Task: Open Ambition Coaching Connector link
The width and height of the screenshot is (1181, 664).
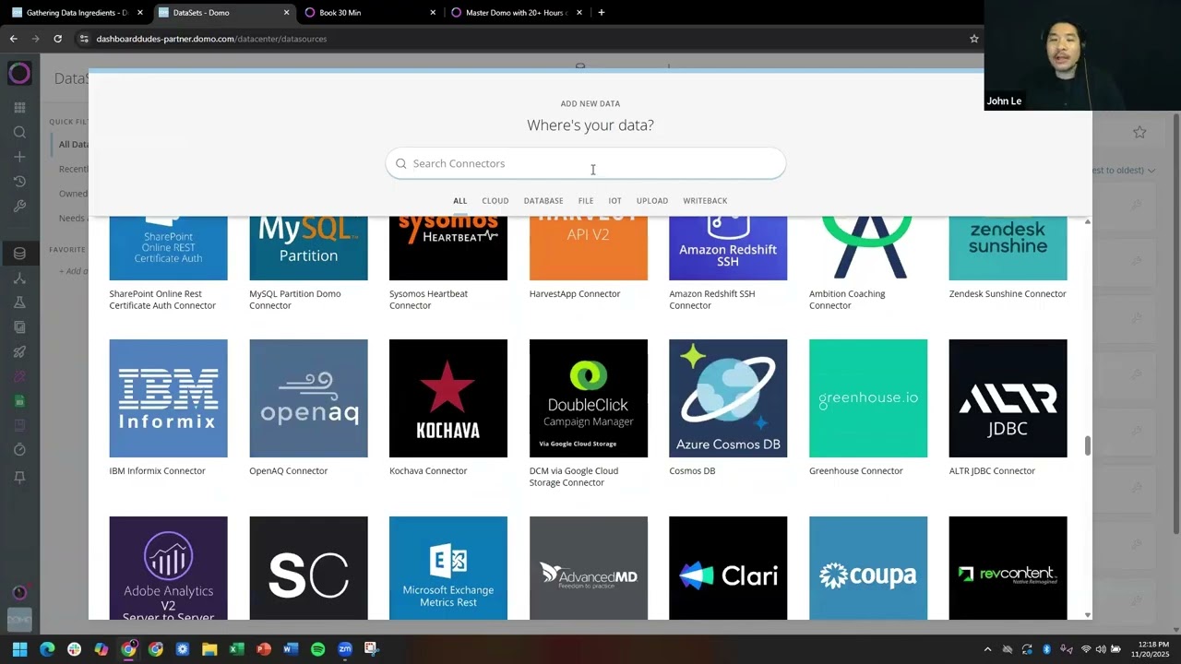Action: point(847,300)
